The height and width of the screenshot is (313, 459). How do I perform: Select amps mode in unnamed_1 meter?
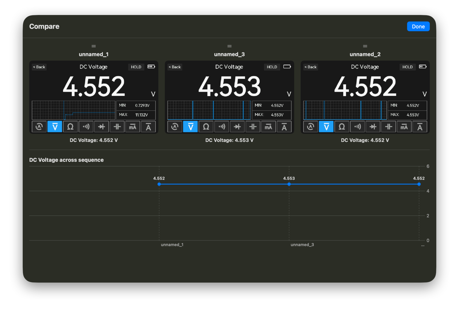point(148,127)
